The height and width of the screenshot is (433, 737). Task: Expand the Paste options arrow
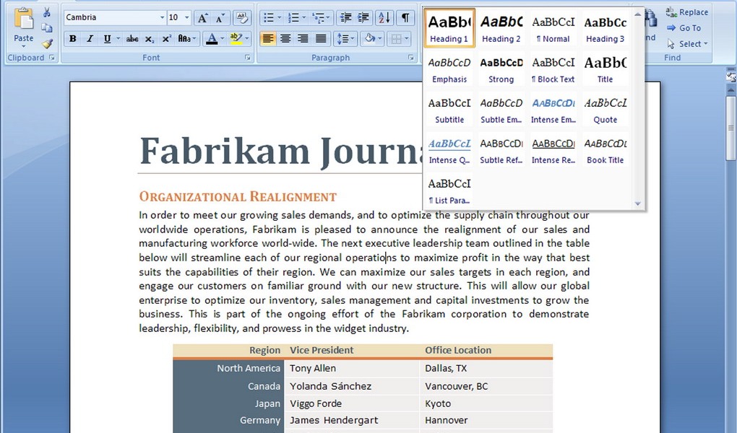(24, 46)
